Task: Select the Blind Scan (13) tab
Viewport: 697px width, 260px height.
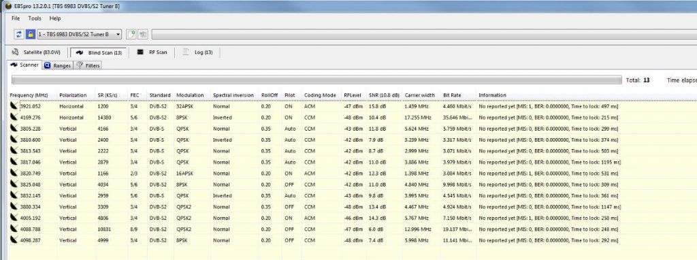Action: tap(99, 52)
